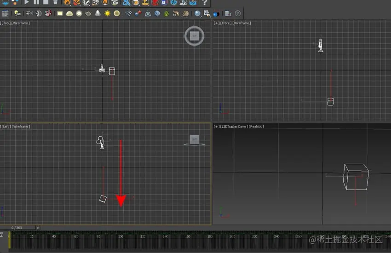Image resolution: width=391 pixels, height=253 pixels.
Task: Stop the simulation with the square stop button
Action: point(46,2)
